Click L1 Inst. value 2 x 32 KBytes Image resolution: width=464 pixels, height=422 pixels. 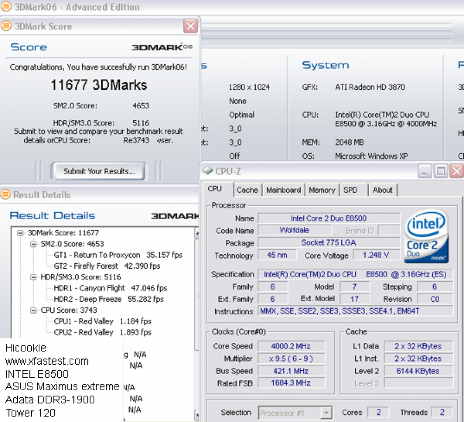click(x=418, y=359)
